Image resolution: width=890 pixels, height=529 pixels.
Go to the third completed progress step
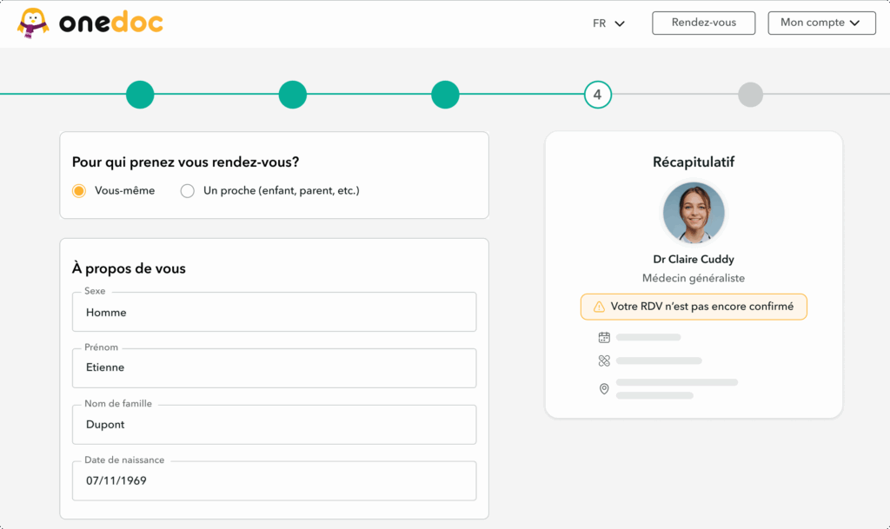pyautogui.click(x=445, y=95)
